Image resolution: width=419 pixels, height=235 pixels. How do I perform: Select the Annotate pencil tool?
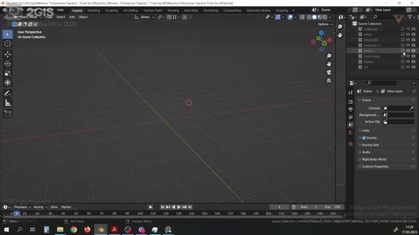pyautogui.click(x=7, y=93)
